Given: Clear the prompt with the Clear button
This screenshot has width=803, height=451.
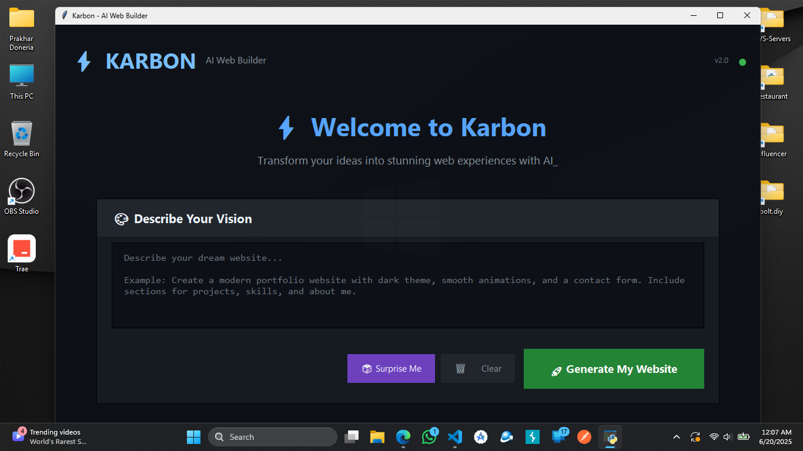Looking at the screenshot, I should pyautogui.click(x=478, y=369).
